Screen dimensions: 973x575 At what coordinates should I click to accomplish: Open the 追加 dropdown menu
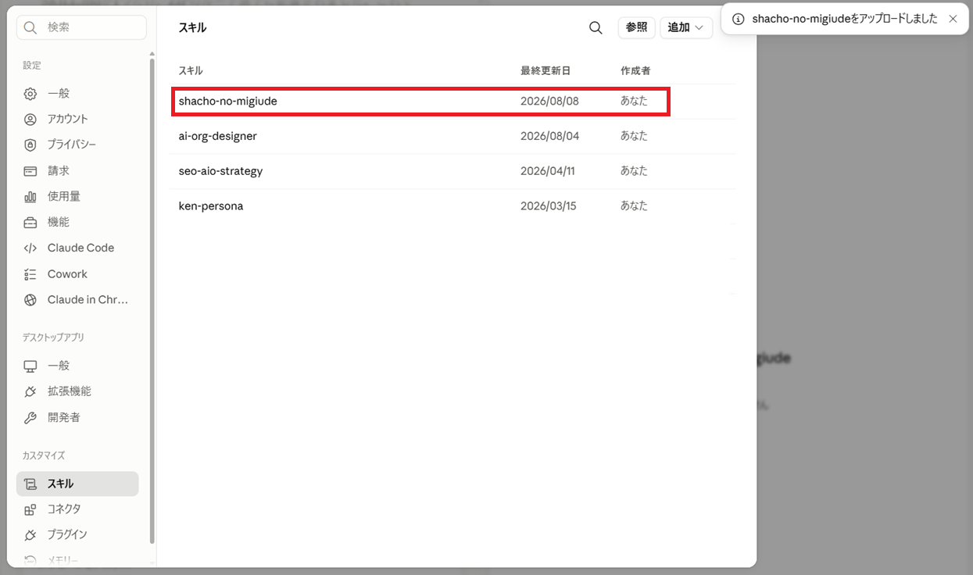[x=686, y=27]
